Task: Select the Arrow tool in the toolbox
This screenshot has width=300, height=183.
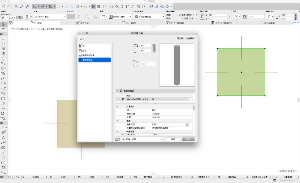Action: (x=3, y=24)
